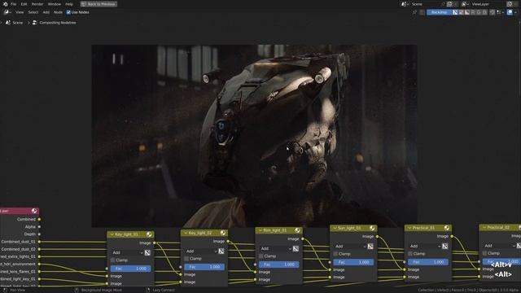Enable Clamp on Key_light_01 node
Image resolution: width=521 pixels, height=293 pixels.
click(112, 260)
